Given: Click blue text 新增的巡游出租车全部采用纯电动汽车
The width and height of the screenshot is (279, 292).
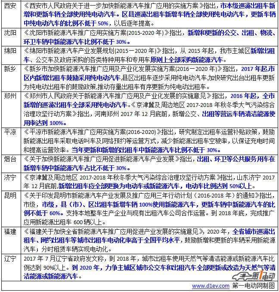Looking at the screenshot, I should pos(75,105).
